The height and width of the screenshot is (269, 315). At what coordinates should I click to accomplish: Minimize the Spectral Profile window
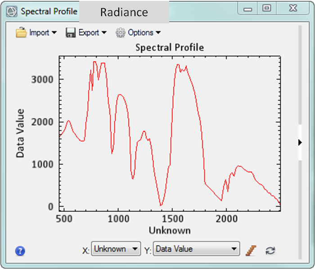247,8
